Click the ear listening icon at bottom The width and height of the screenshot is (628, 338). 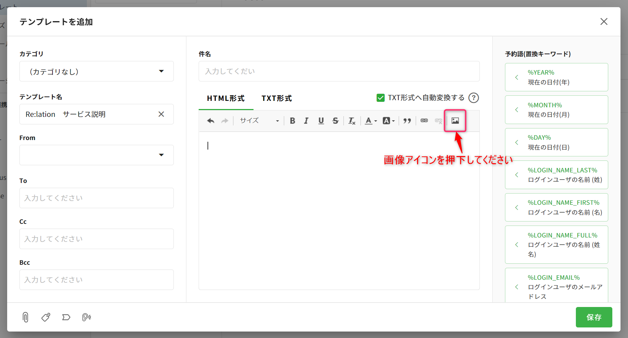[x=87, y=317]
